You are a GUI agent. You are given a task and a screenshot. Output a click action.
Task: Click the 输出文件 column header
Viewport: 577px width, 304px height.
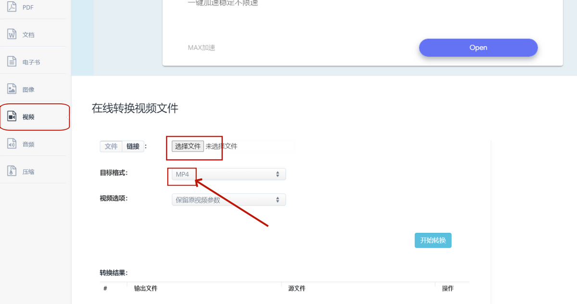click(x=146, y=289)
